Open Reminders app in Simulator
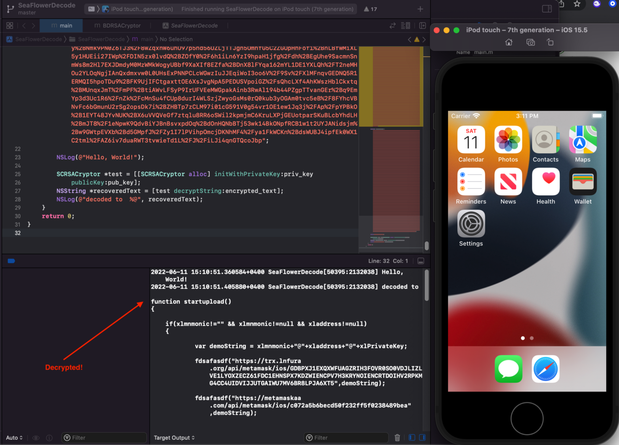The width and height of the screenshot is (619, 445). 471,186
